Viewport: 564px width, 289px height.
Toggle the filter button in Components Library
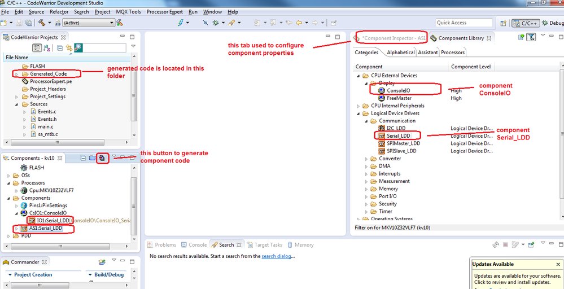coord(531,37)
